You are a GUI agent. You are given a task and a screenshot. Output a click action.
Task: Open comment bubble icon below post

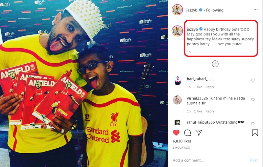tap(187, 133)
